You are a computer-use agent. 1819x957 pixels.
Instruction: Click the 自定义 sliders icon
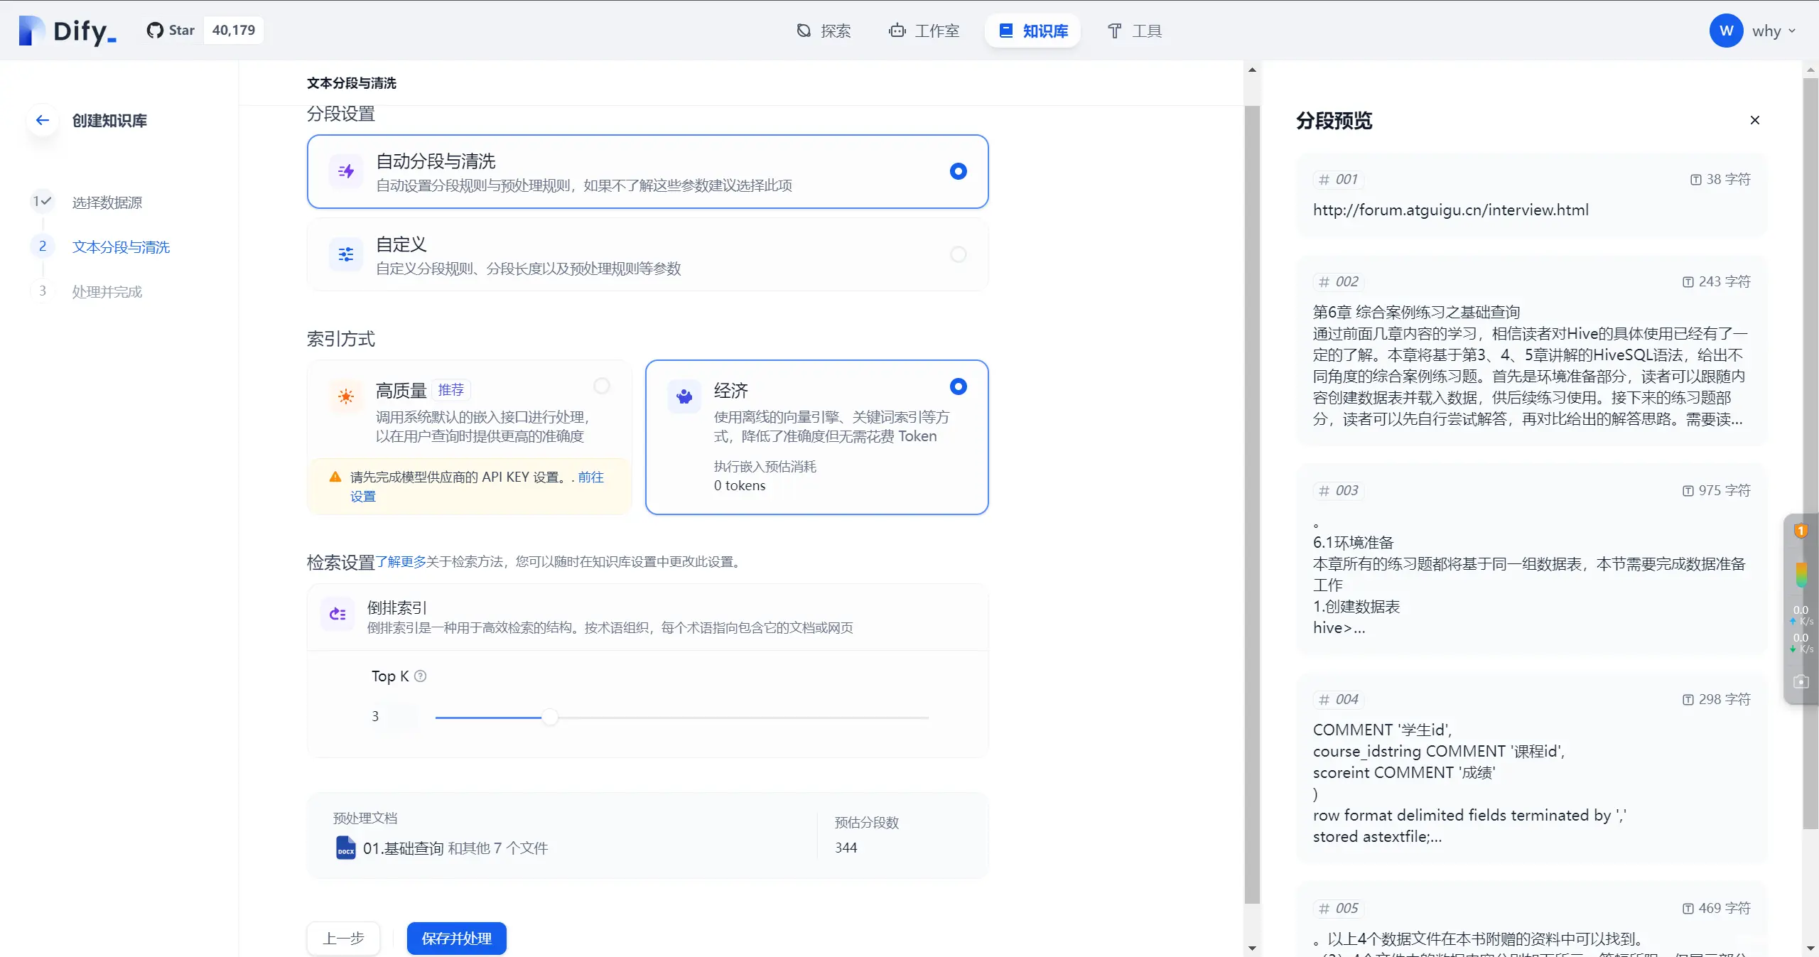point(346,254)
